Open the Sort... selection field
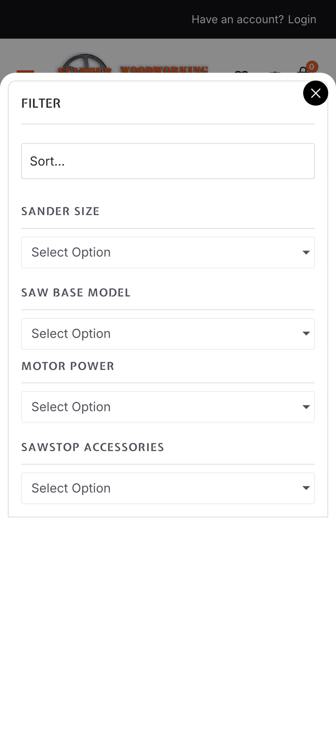The image size is (336, 729). [168, 161]
